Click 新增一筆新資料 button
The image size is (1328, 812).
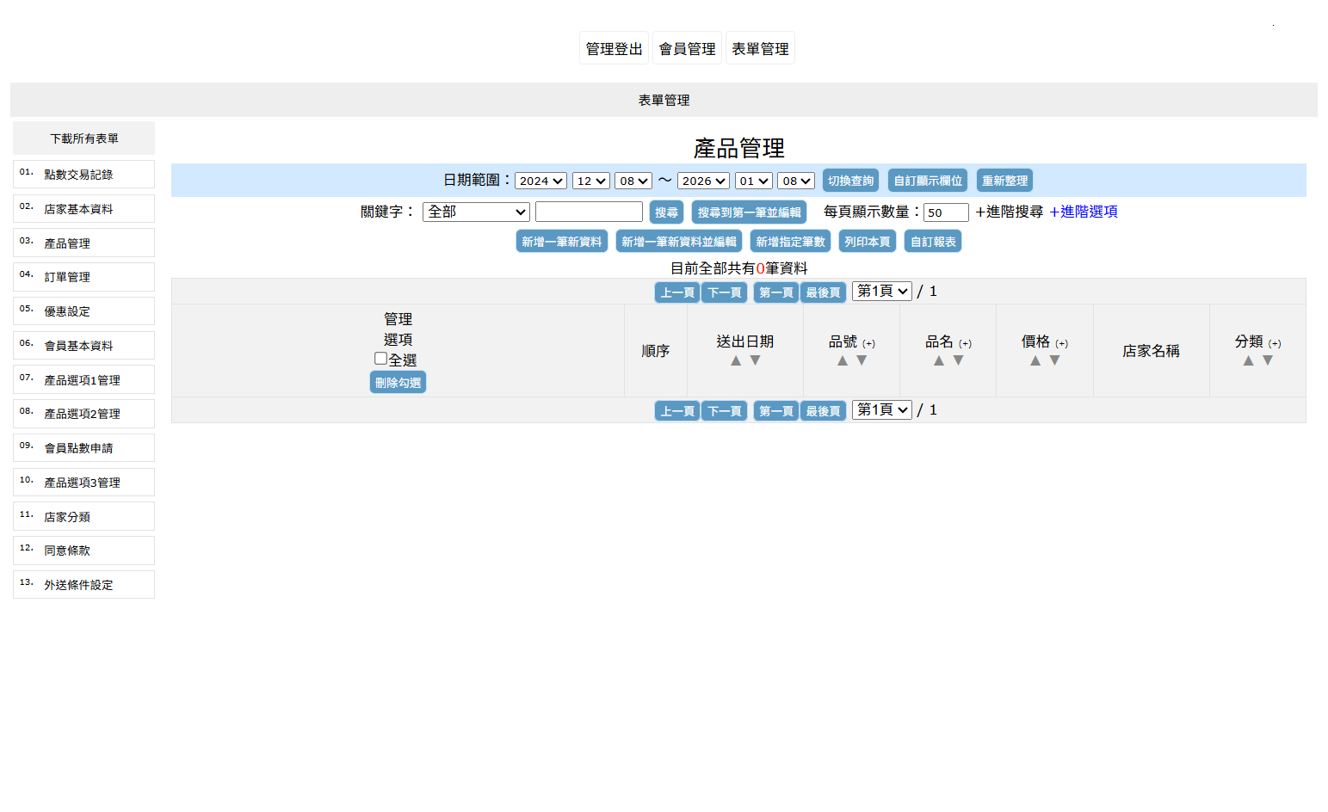click(x=562, y=242)
